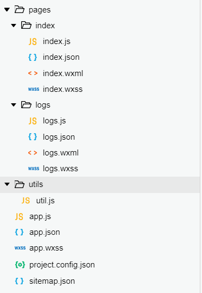Click the braces icon next to index.json
Viewport: 202px width, 293px height.
tap(33, 57)
